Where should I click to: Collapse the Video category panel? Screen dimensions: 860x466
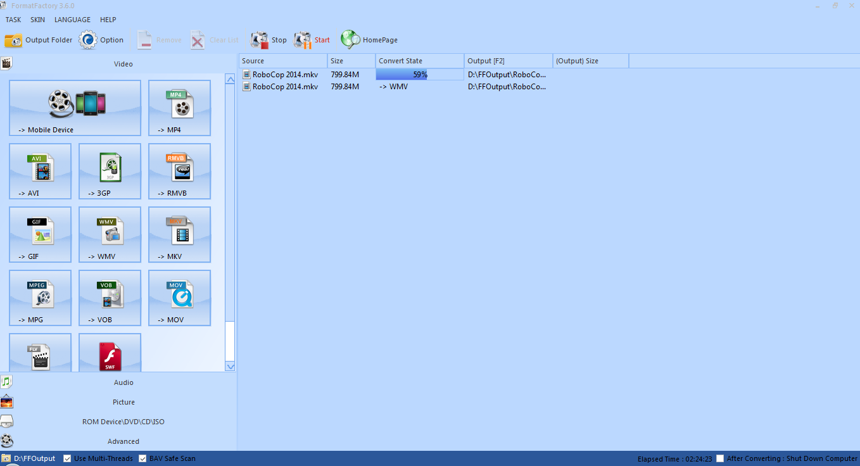point(118,64)
